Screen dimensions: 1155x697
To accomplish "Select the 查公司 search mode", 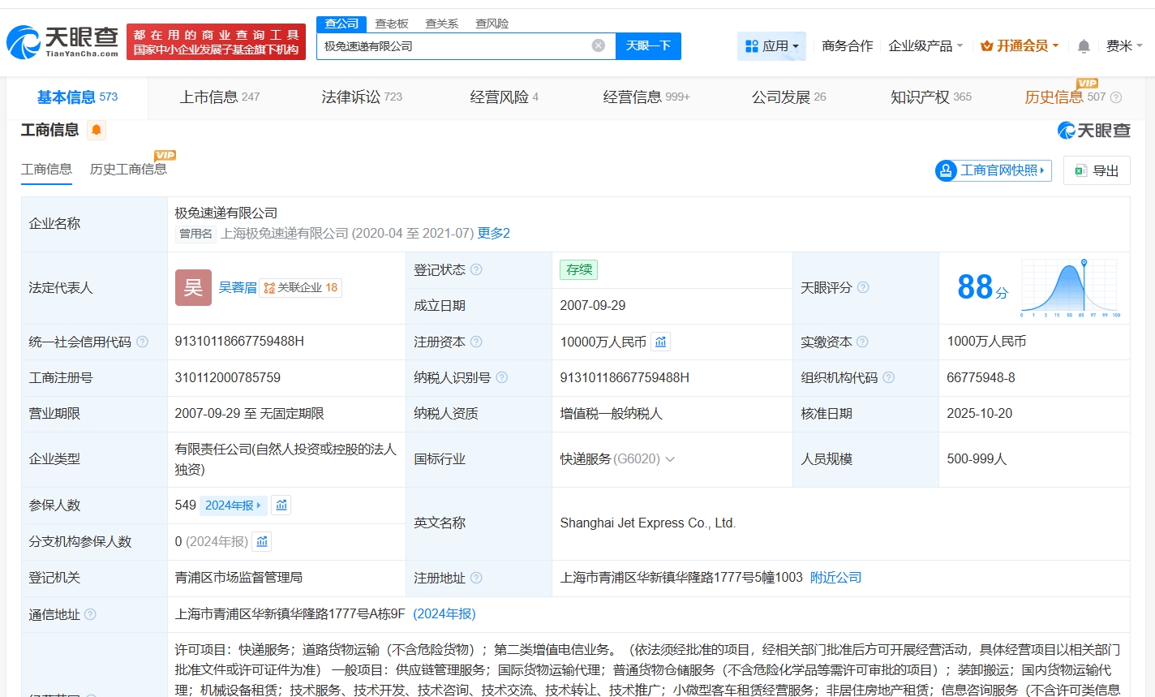I will [341, 24].
